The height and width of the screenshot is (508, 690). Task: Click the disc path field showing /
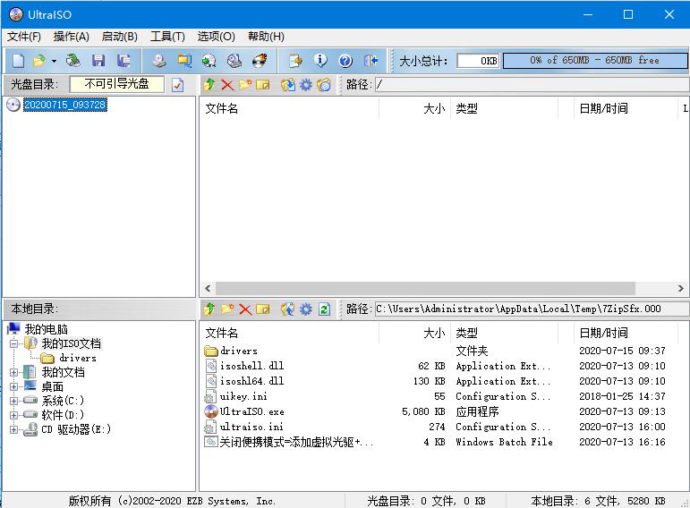532,84
